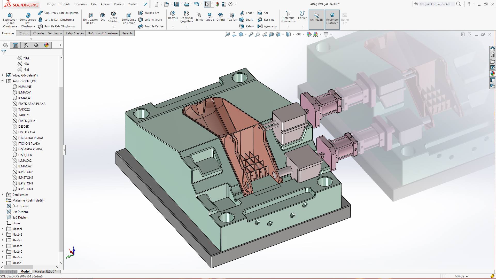Select the DİŞİ ÇELİK body
The image size is (496, 279).
pos(25,155)
